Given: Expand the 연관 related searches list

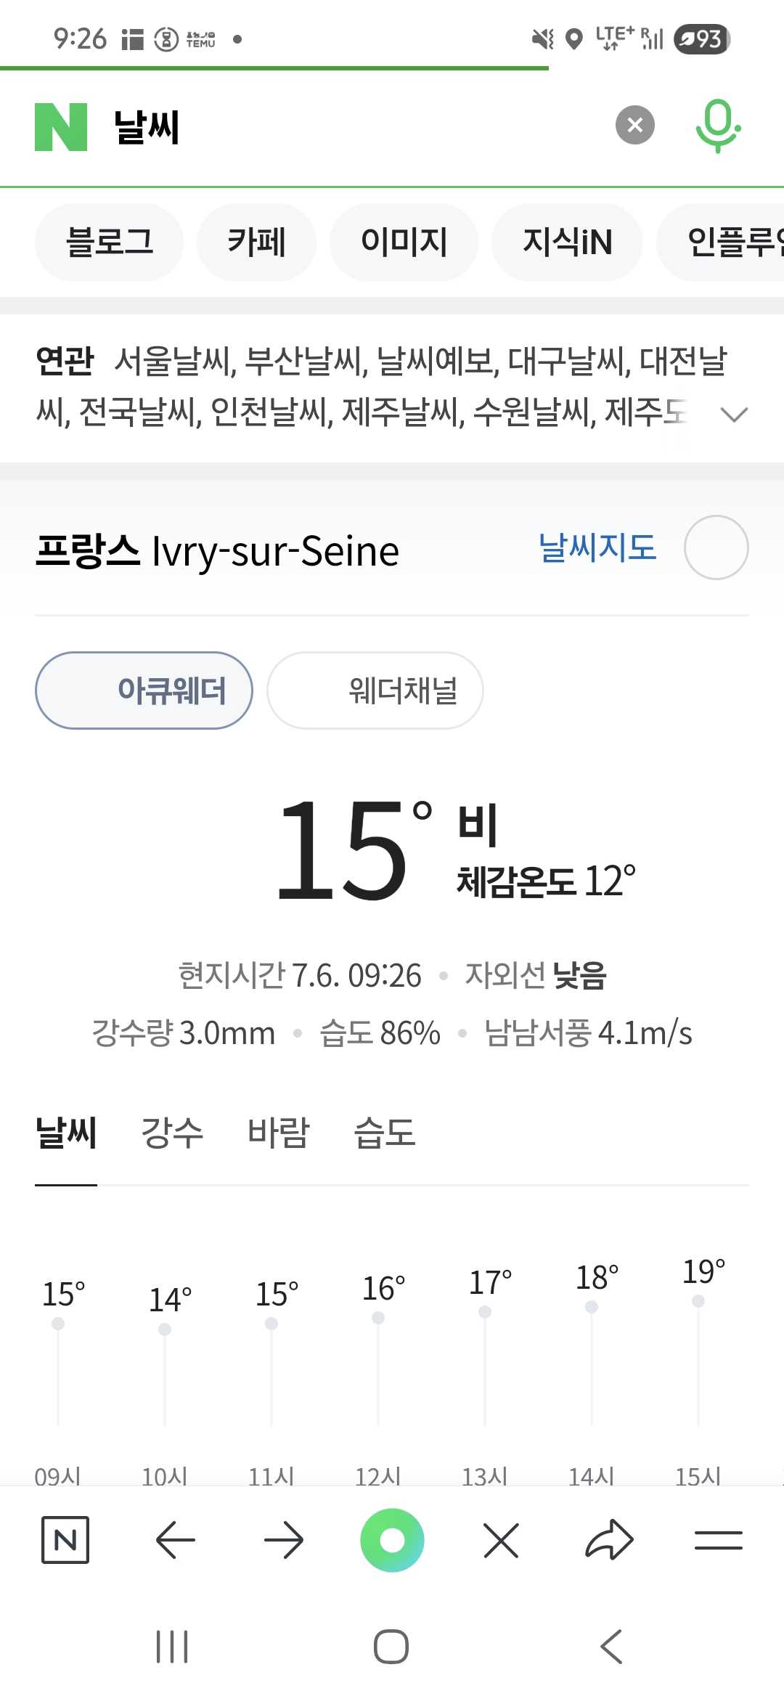Looking at the screenshot, I should tap(734, 415).
